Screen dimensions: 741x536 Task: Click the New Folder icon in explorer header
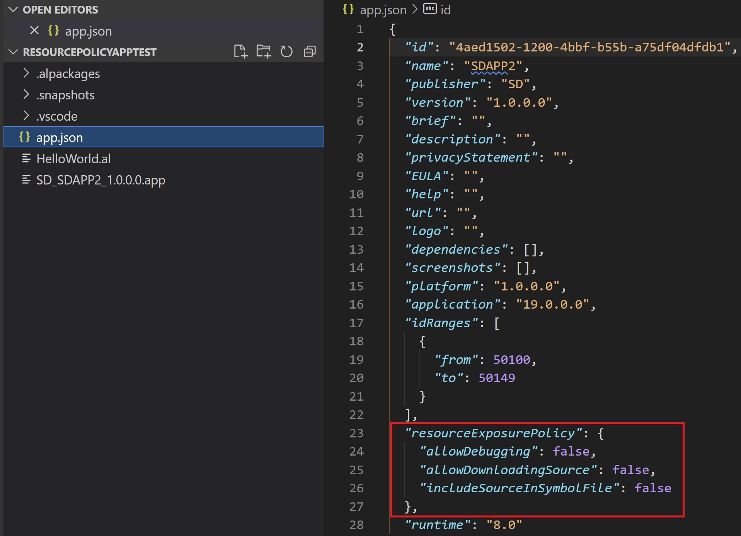[263, 51]
